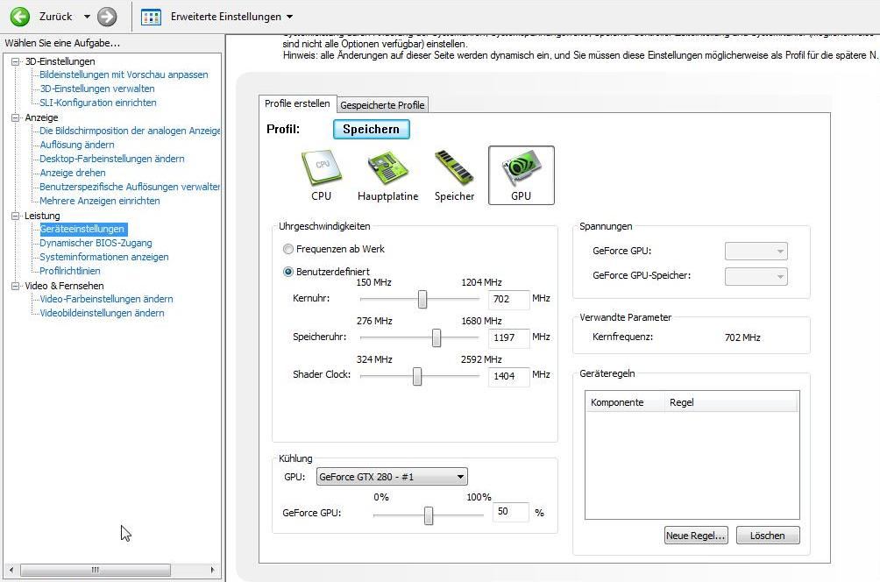Click the Speichern profile button

(371, 129)
